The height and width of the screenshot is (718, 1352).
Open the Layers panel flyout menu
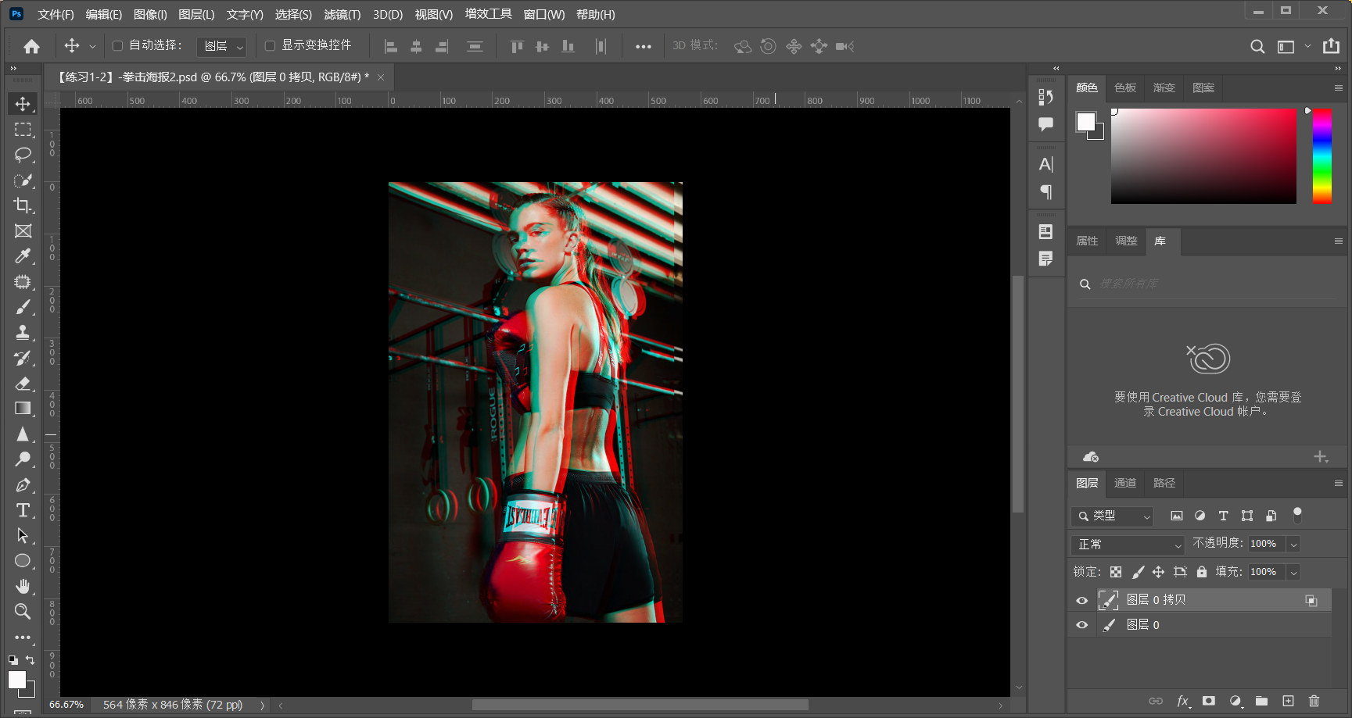[1338, 484]
